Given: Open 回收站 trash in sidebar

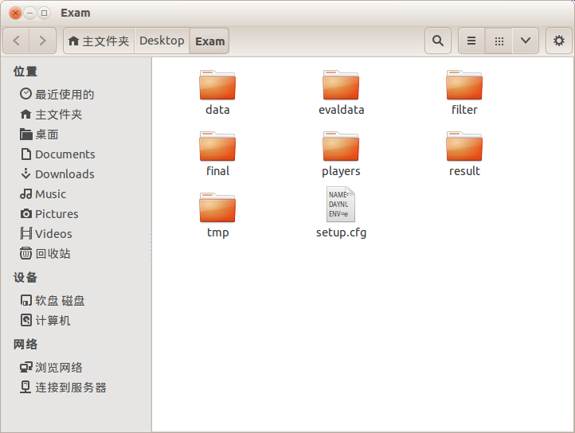Looking at the screenshot, I should [53, 254].
